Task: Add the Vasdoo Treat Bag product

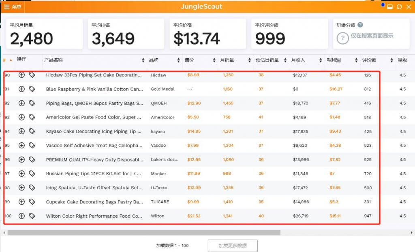Action: 22,145
